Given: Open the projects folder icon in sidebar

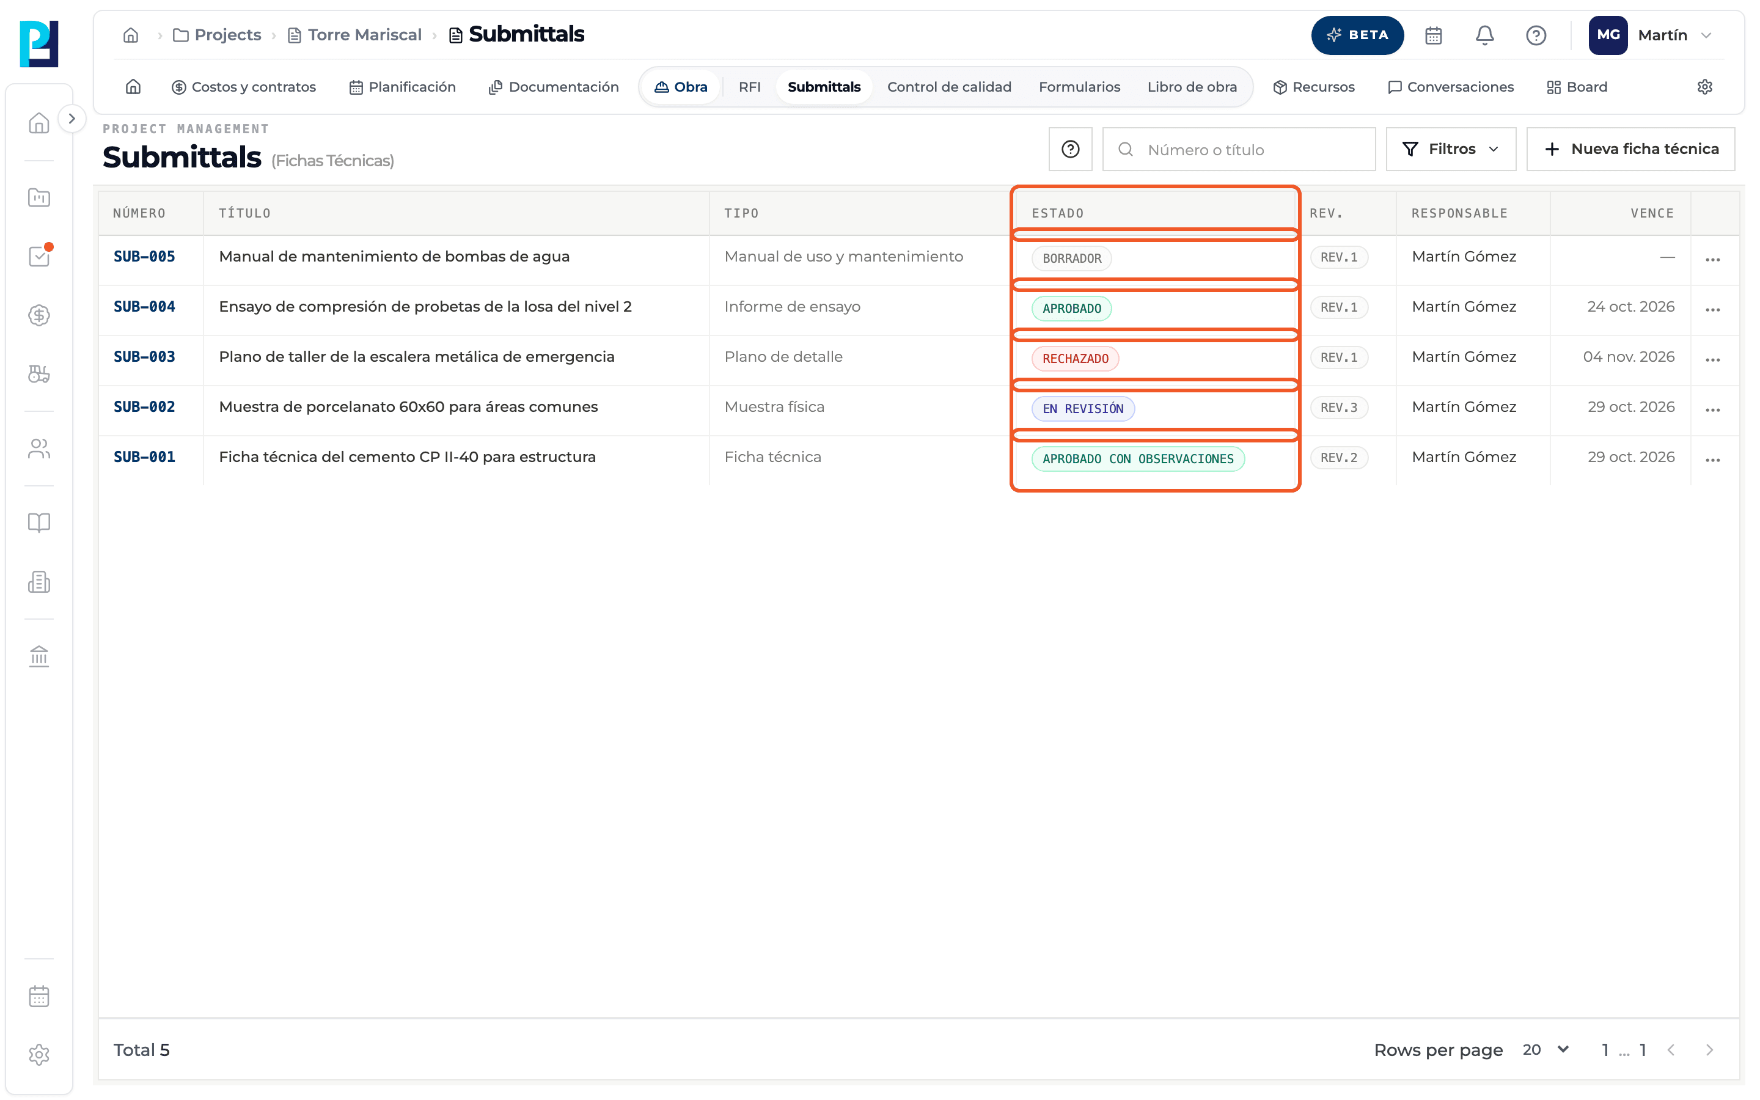Looking at the screenshot, I should pyautogui.click(x=38, y=197).
